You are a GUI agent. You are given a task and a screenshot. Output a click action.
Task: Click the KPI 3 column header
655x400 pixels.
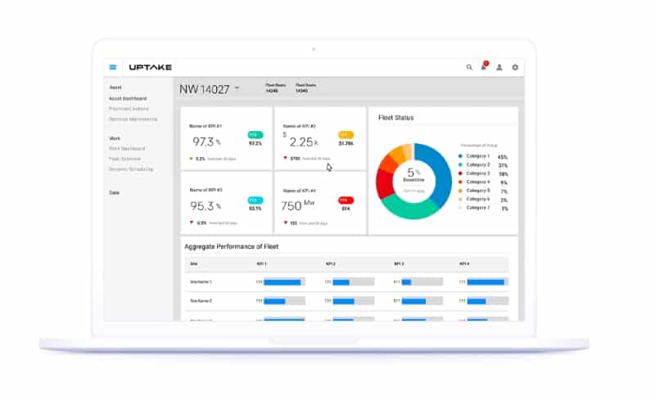[x=399, y=264]
